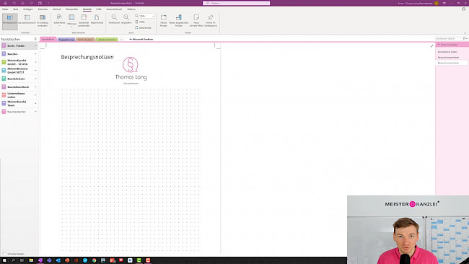Expand Neumandanten notebook chevron

[35, 112]
